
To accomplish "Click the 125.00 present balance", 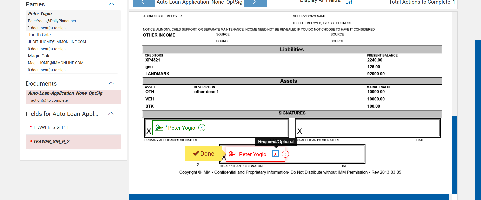I will click(x=374, y=67).
